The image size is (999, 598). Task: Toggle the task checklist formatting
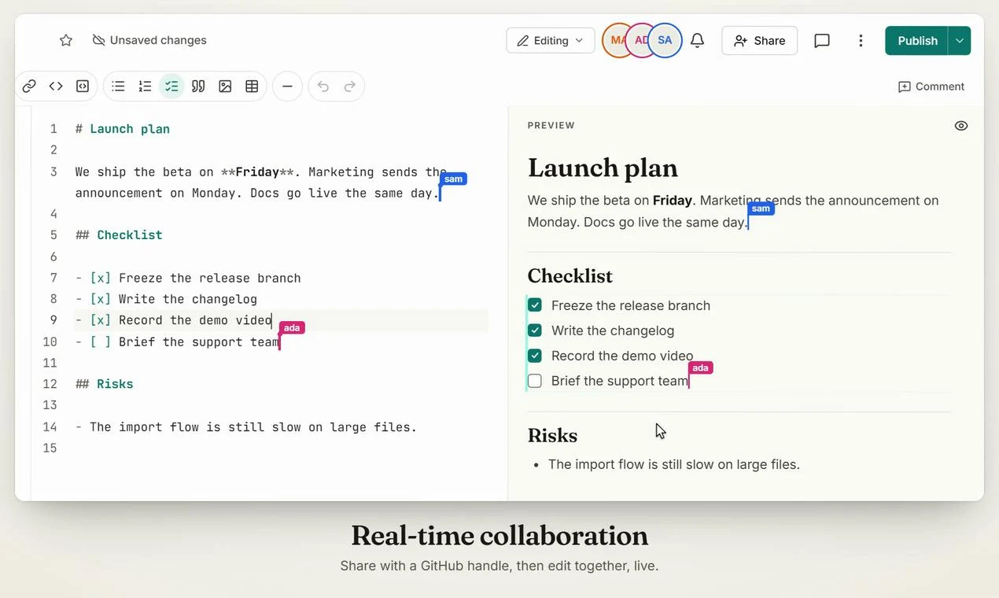point(171,87)
